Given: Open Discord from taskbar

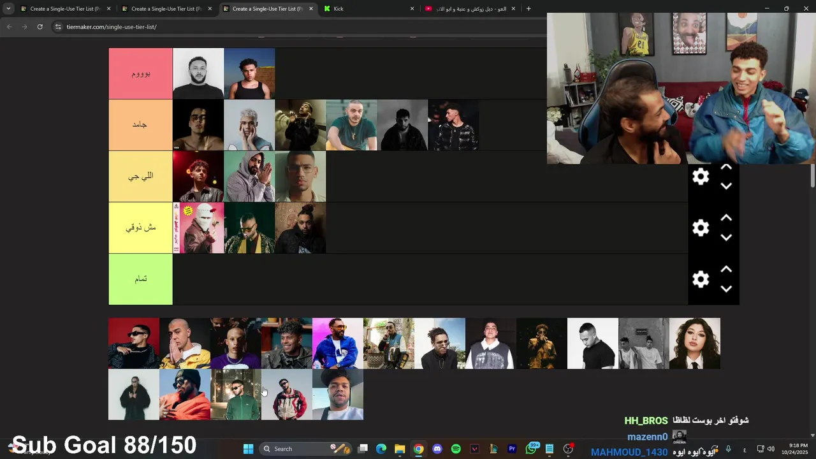Looking at the screenshot, I should 437,449.
